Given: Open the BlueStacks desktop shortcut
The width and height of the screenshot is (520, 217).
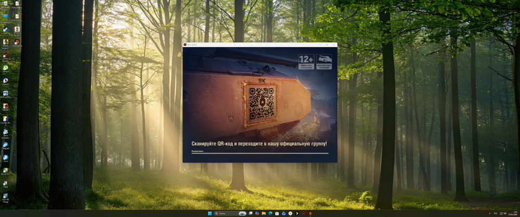Looking at the screenshot, I should 6,171.
